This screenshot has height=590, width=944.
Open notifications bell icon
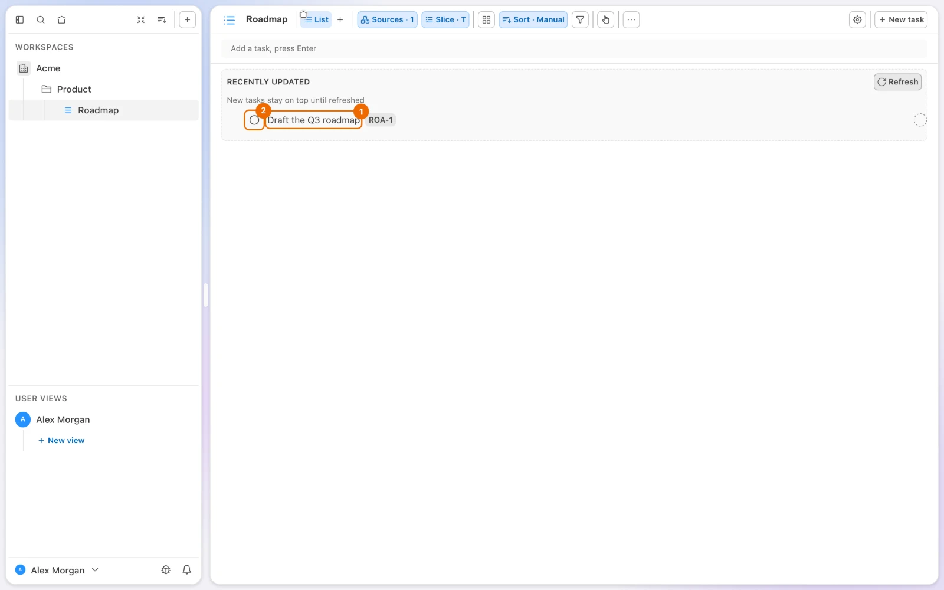[186, 570]
